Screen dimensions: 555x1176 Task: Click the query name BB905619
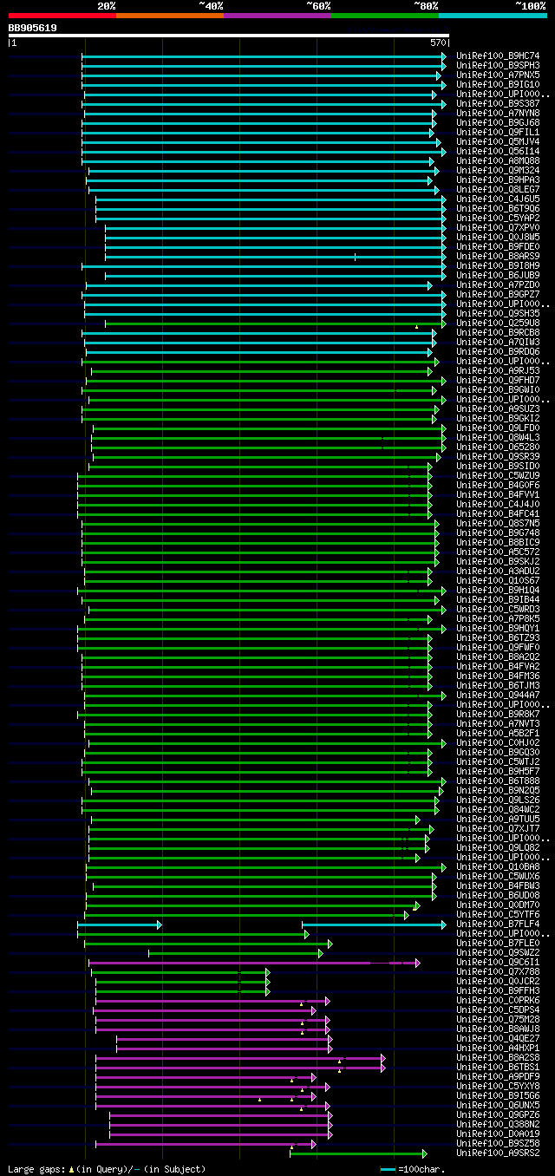click(32, 28)
